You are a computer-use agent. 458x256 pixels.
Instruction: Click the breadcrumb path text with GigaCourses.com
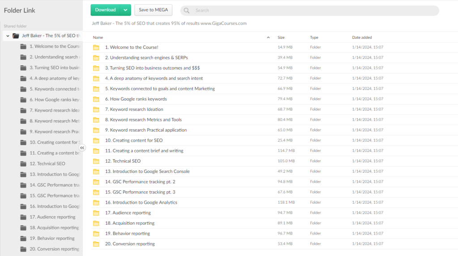tap(169, 23)
